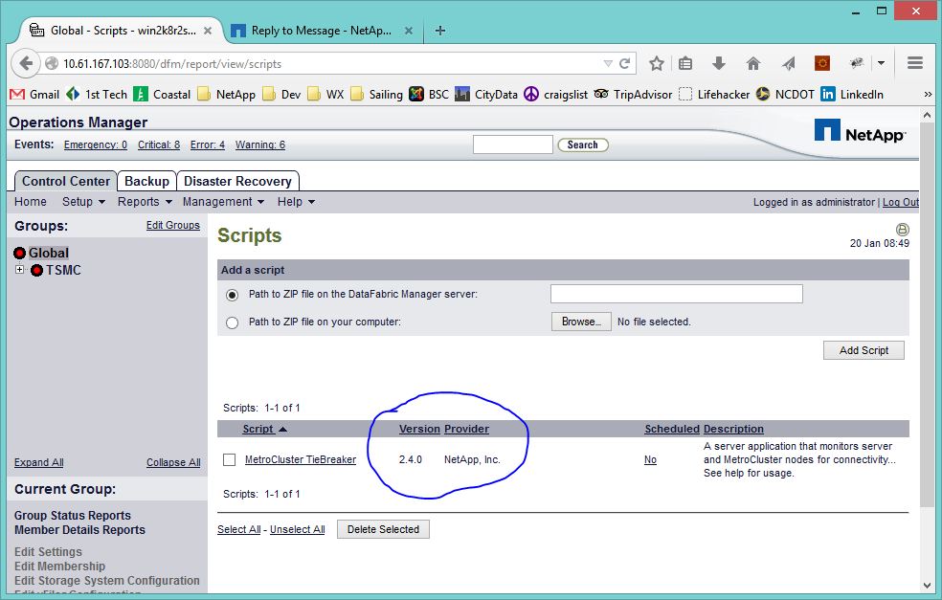942x600 pixels.
Task: Click the Edit Groups link
Action: tap(173, 225)
